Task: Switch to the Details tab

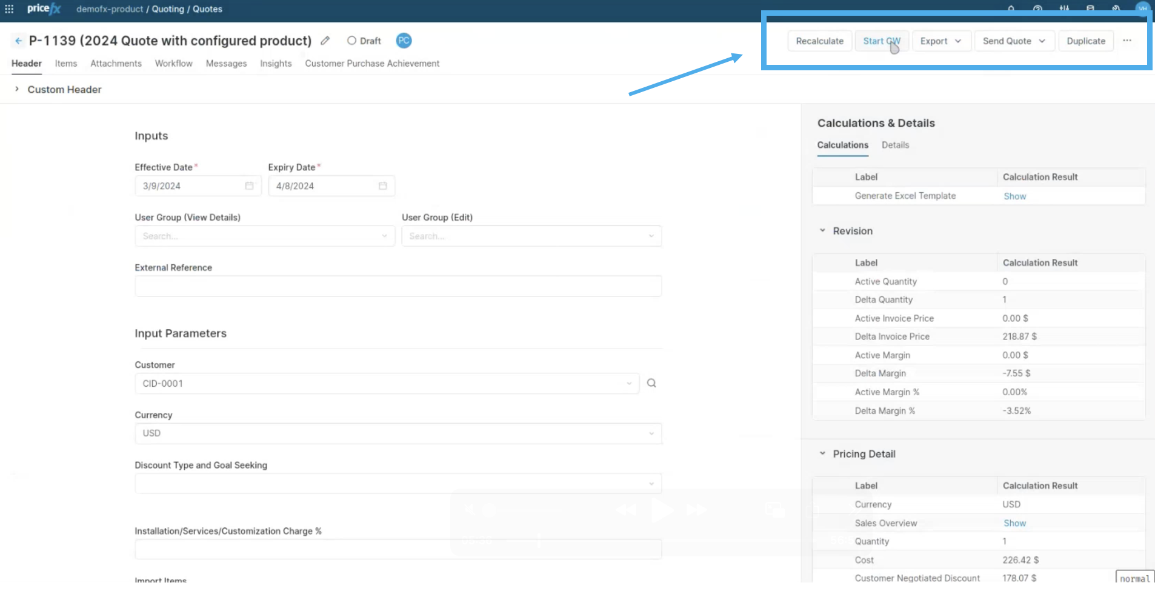Action: click(895, 145)
